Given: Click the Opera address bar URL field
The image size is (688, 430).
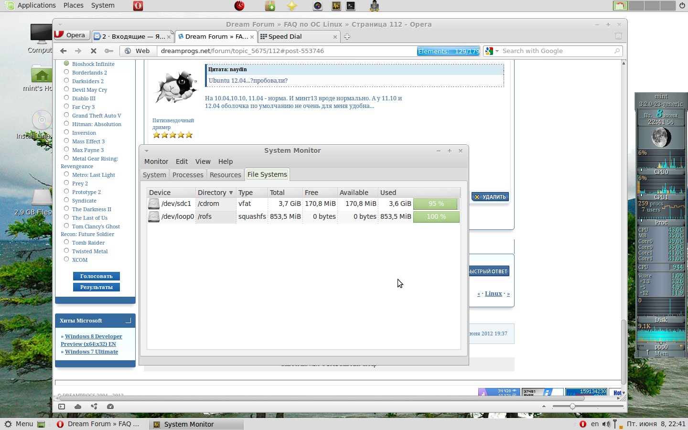Looking at the screenshot, I should (288, 51).
